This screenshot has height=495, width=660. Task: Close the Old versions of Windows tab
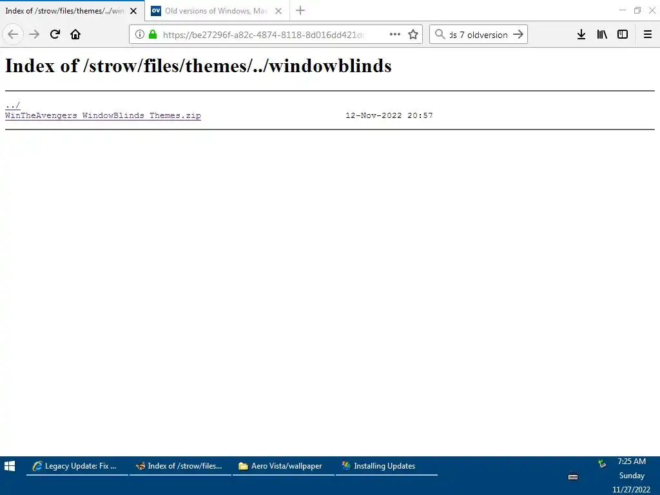pyautogui.click(x=278, y=11)
